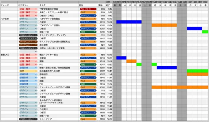
Task: Click the blue bar on the 10/13–10/17 row
Action: tap(129, 22)
